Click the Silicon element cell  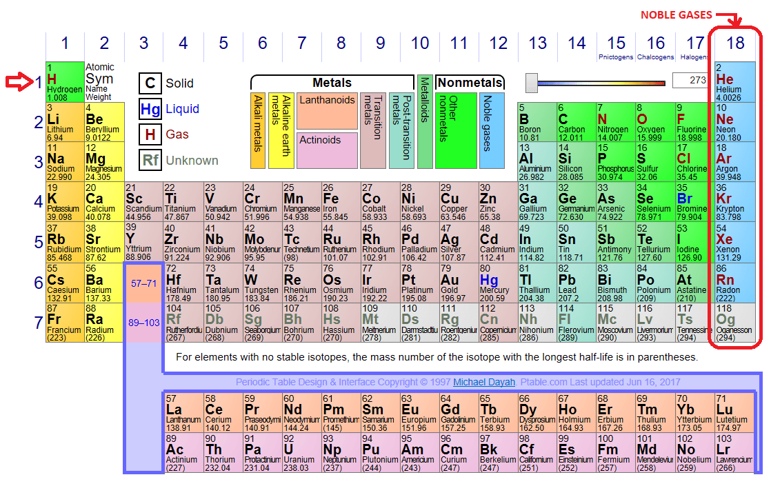click(577, 162)
